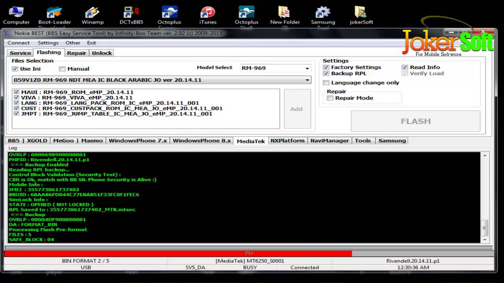Open the Octoplus Shell desktop shortcut

(246, 15)
